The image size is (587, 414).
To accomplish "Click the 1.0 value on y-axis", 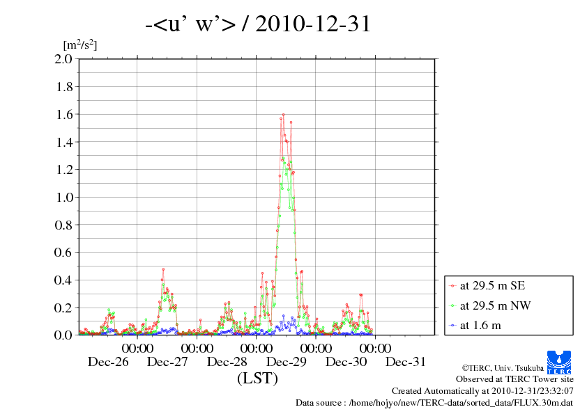I will point(64,198).
